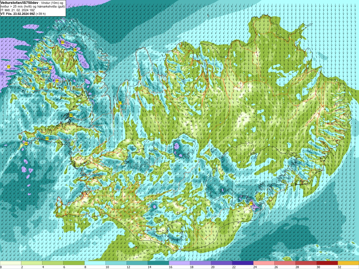Pick the green 4–6 legend color
Image resolution: width=359 pixels, height=269 pixels.
coord(53,263)
